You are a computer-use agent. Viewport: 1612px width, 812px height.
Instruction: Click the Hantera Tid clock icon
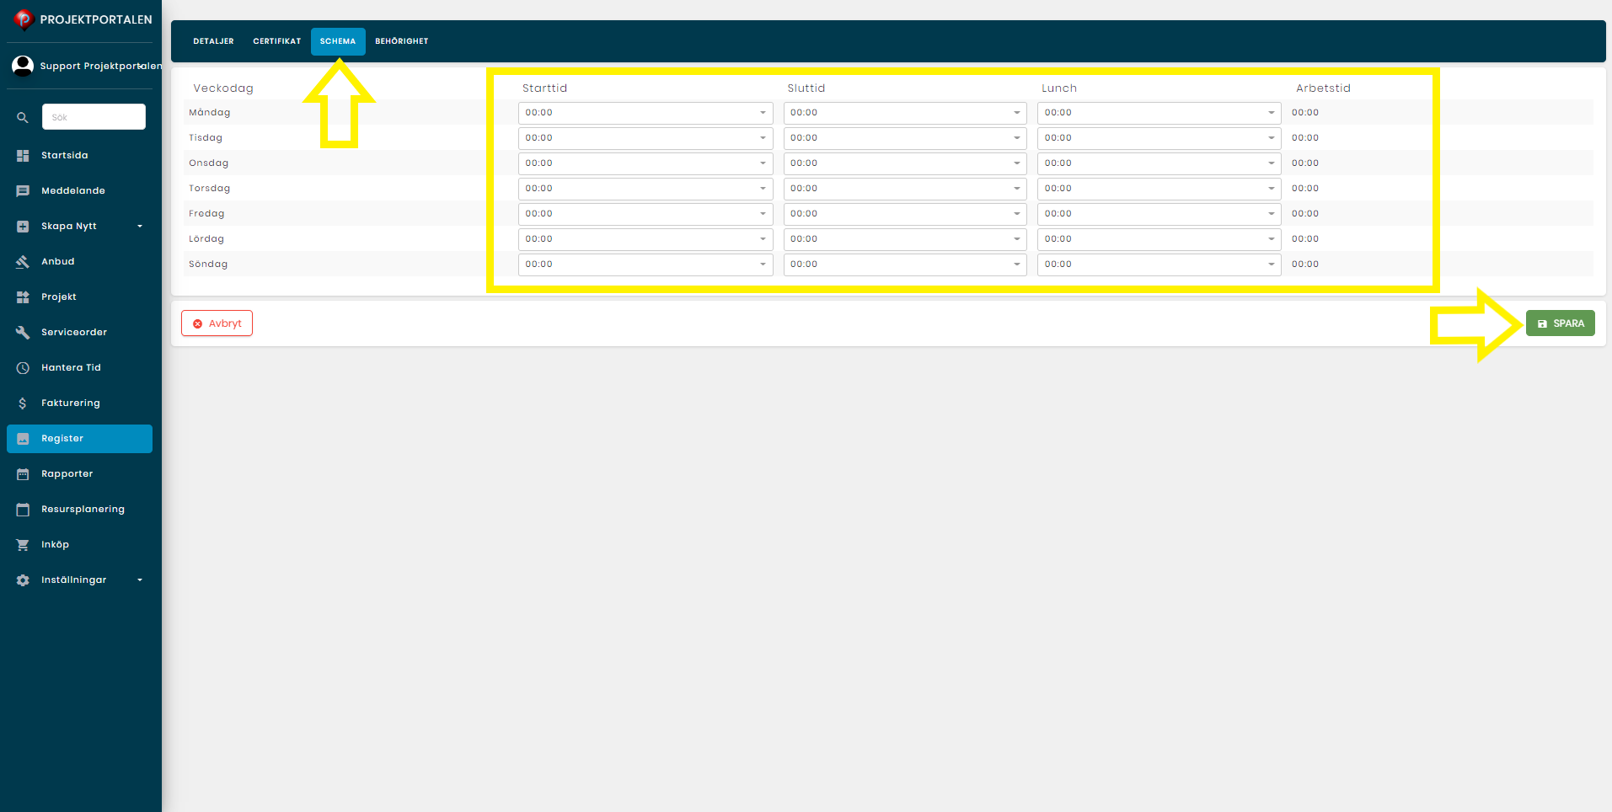23,368
